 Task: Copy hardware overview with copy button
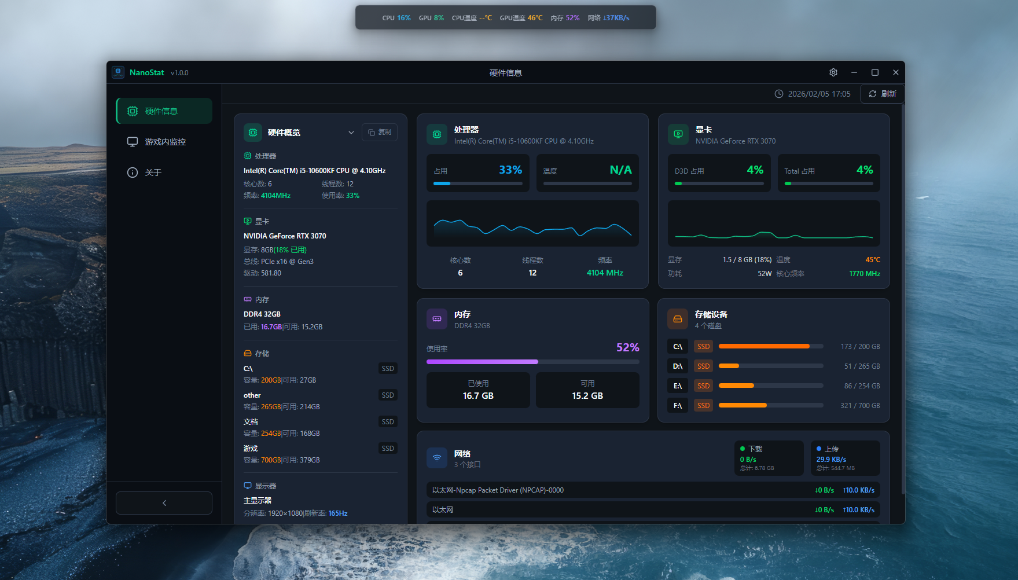pos(380,132)
